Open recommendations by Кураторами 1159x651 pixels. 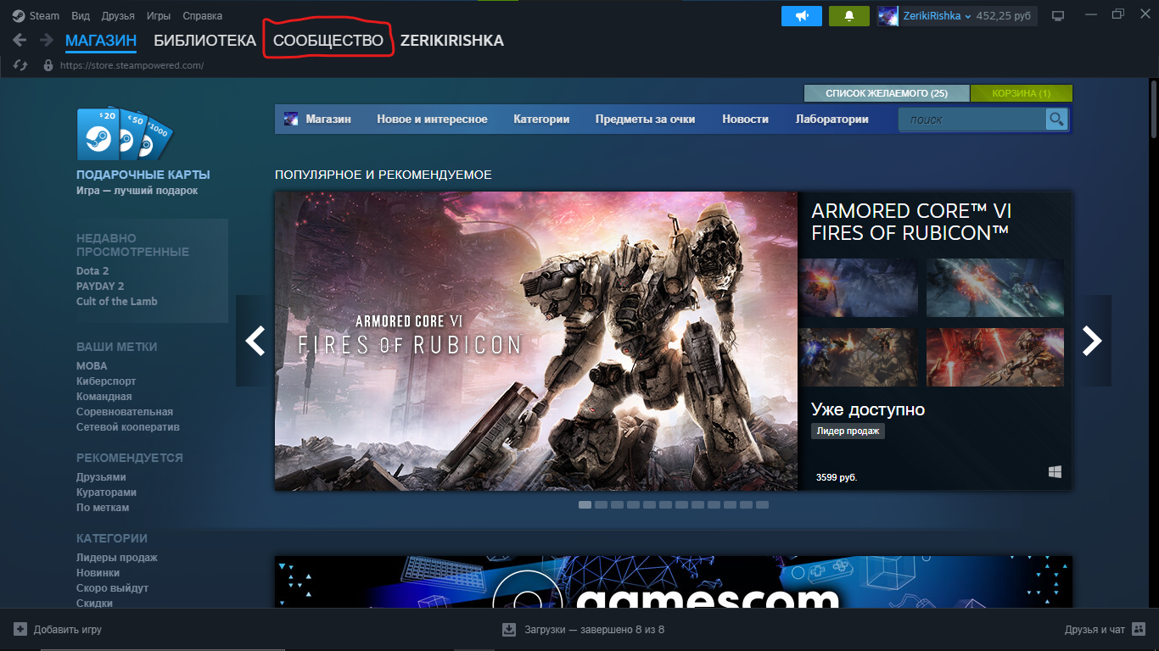(106, 492)
